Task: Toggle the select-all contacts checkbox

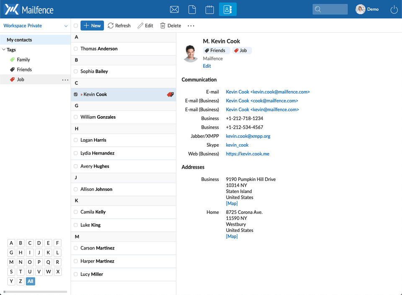Action: click(x=76, y=25)
